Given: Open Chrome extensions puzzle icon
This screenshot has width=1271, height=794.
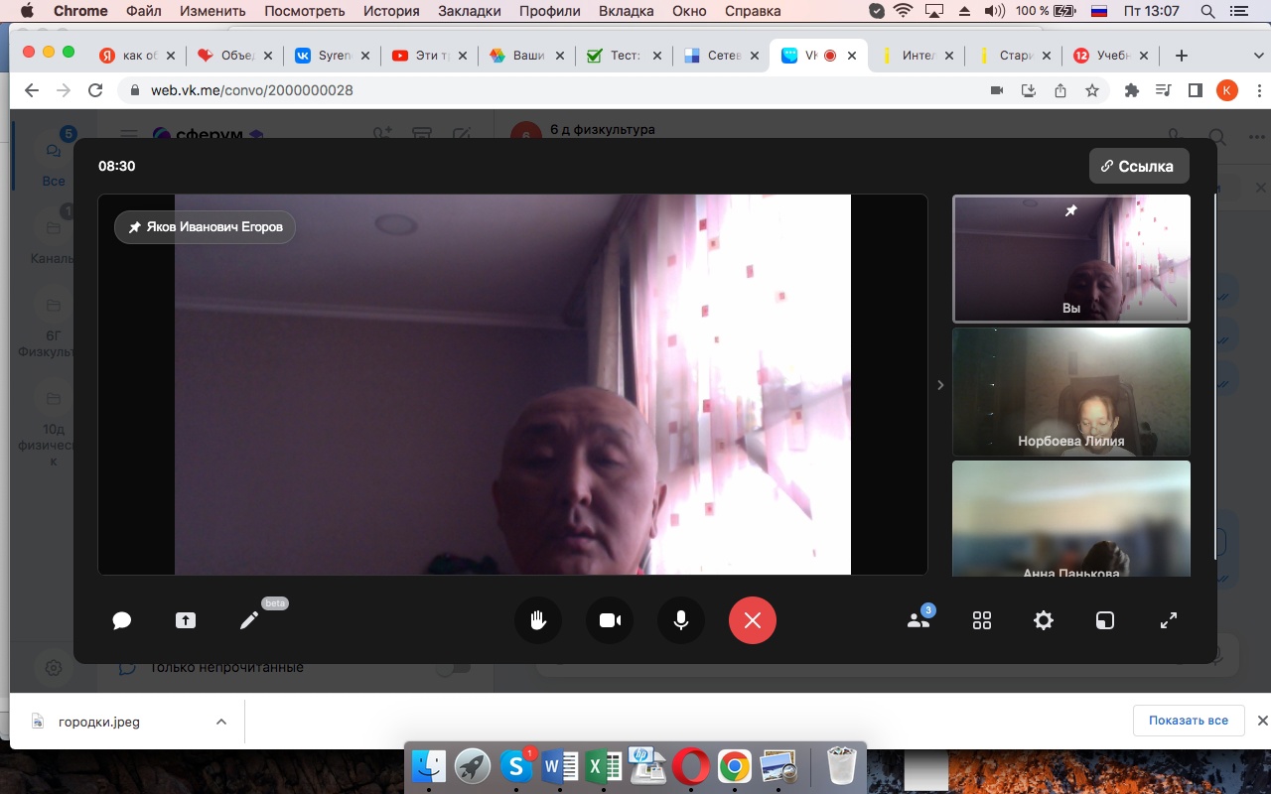Looking at the screenshot, I should pyautogui.click(x=1131, y=90).
